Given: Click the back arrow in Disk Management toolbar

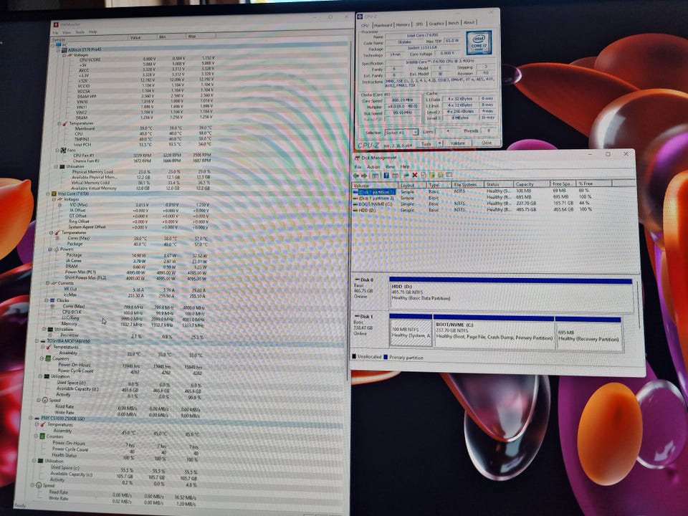Looking at the screenshot, I should 356,175.
